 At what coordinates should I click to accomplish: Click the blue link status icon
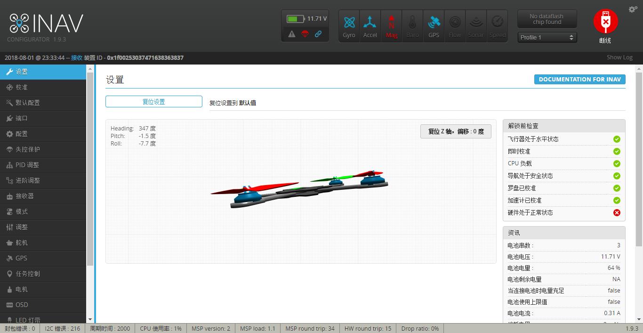pos(318,34)
